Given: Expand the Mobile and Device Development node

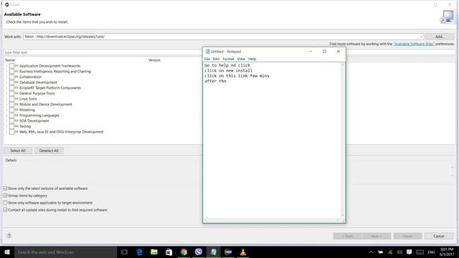Looking at the screenshot, I should pyautogui.click(x=6, y=105).
